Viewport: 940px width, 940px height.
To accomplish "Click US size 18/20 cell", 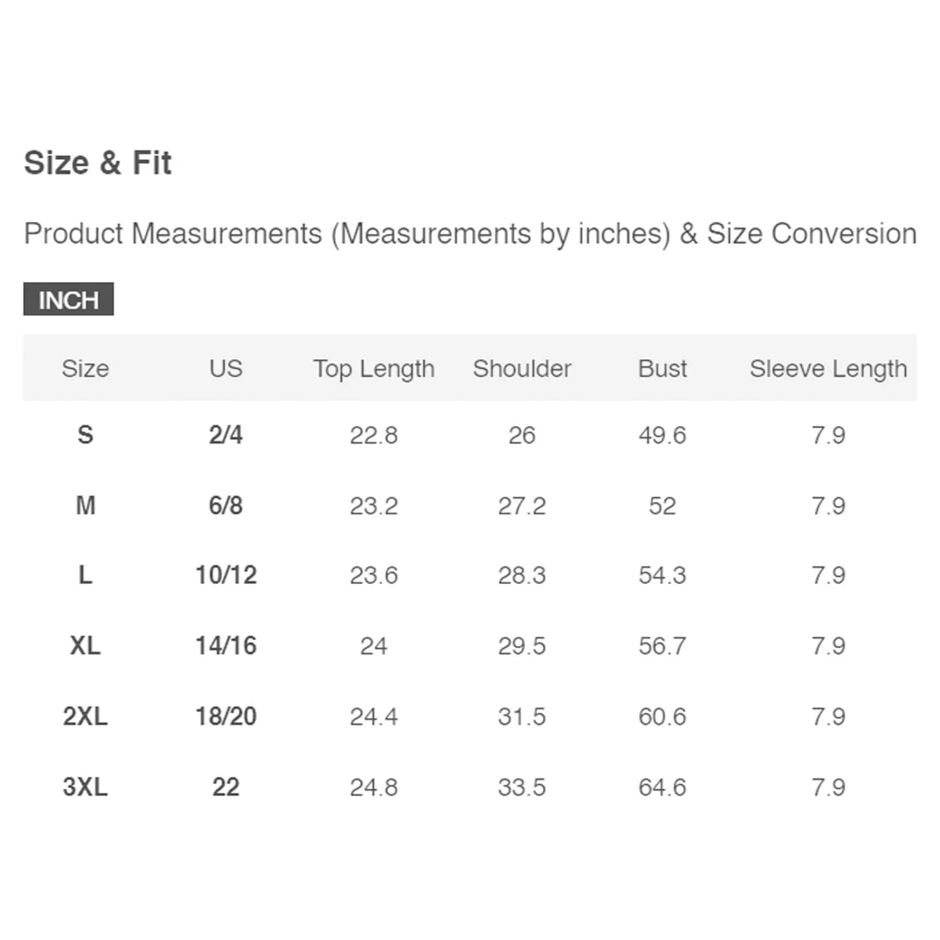I will 226,716.
